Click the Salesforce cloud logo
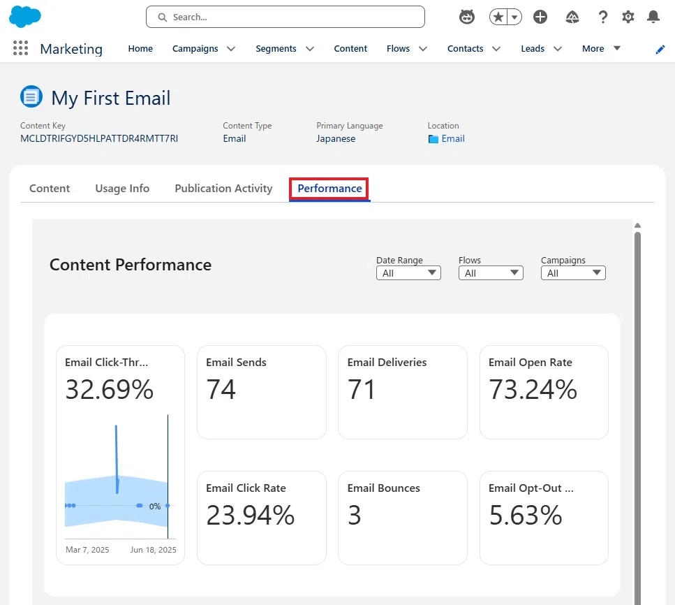675x605 pixels. tap(25, 17)
